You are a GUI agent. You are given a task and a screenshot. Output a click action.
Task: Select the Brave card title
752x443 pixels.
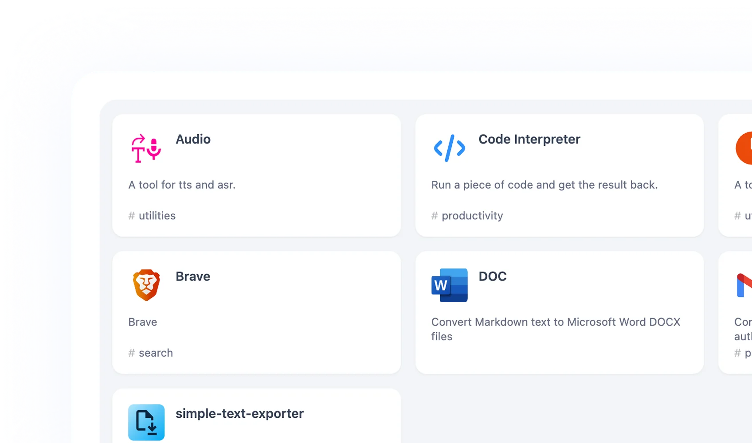coord(193,276)
